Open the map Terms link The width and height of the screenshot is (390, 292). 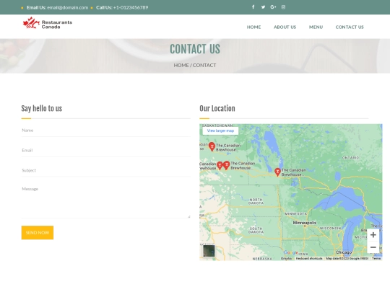pos(376,259)
